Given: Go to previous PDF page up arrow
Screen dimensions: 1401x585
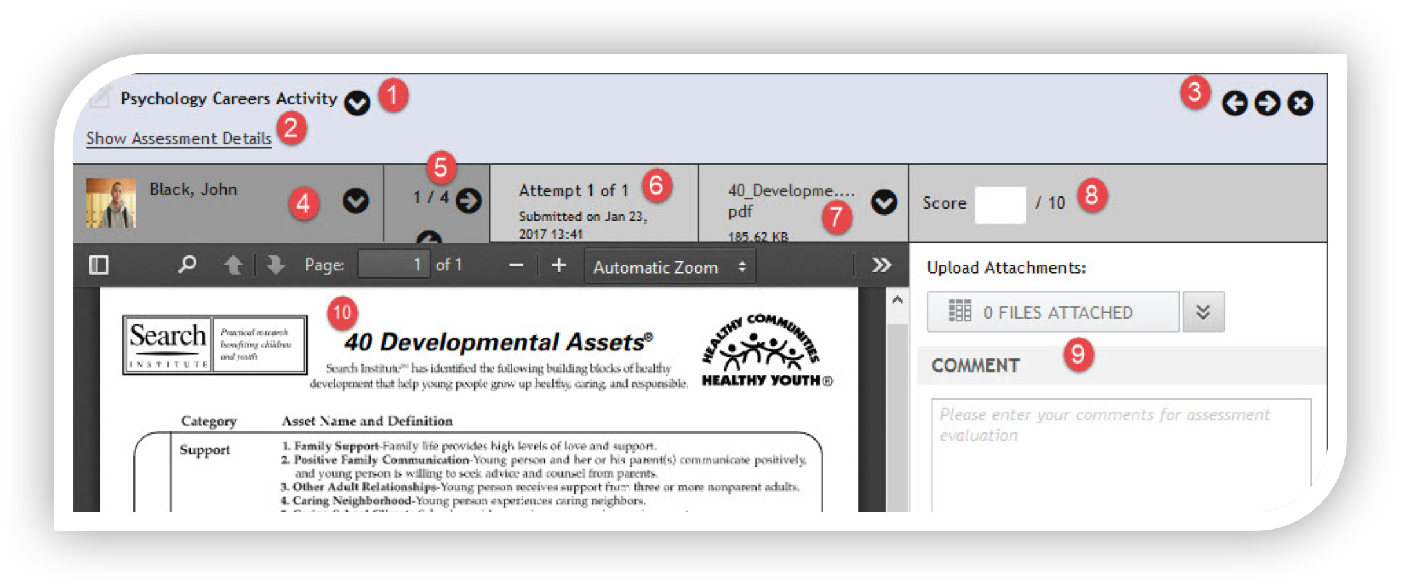Looking at the screenshot, I should click(x=233, y=265).
